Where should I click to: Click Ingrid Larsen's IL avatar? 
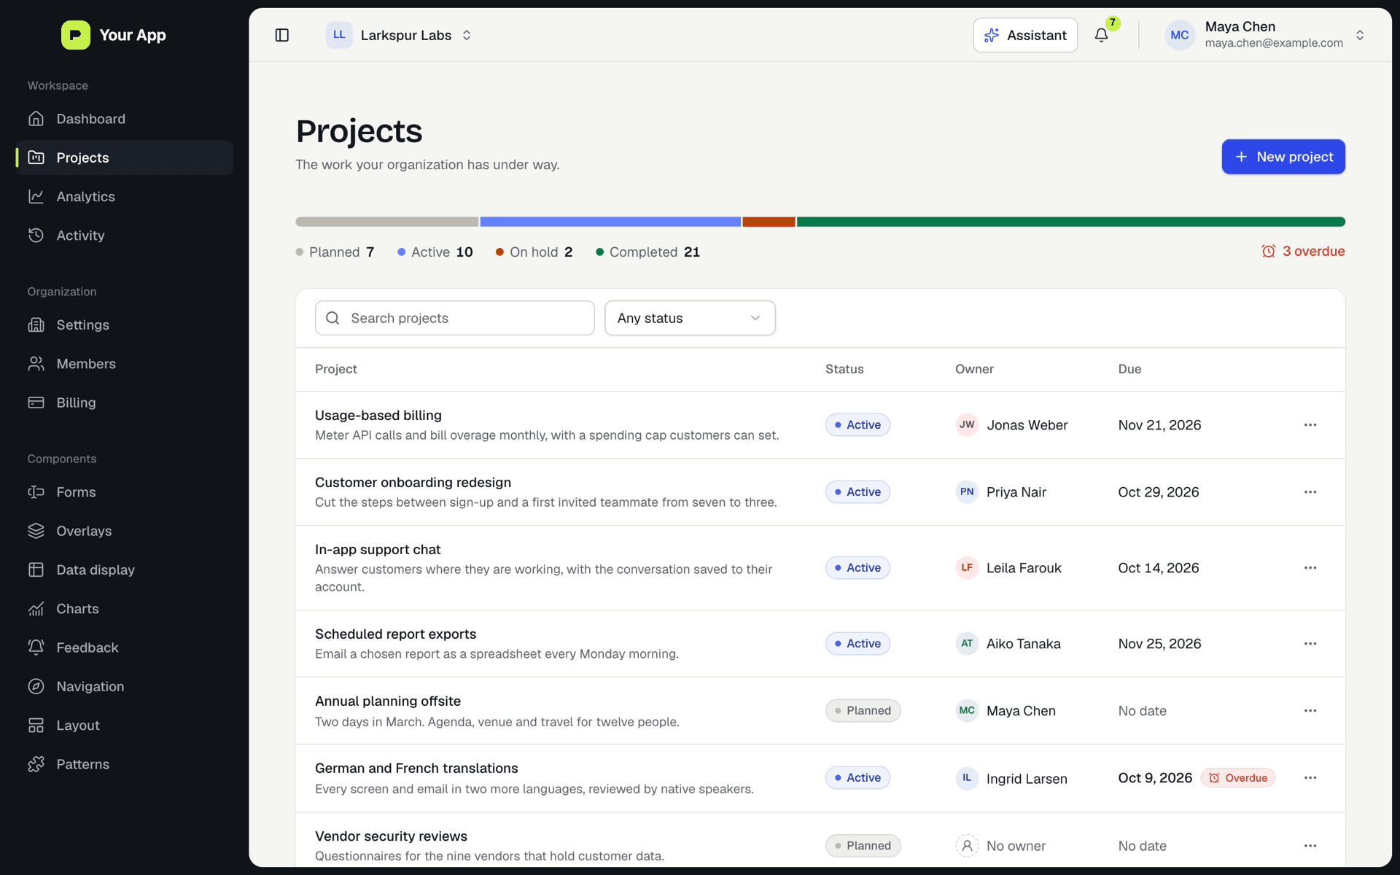click(967, 778)
